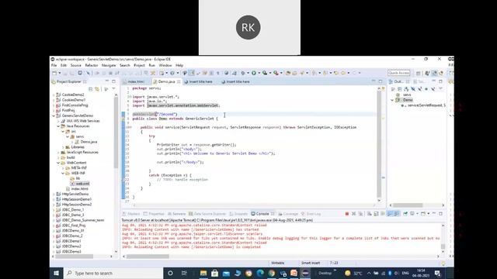Minimize the Console panel
Screen dimensions: 497x279
point(434,214)
